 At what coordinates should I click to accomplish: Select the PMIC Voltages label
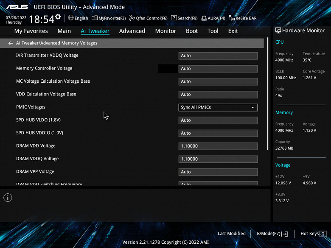(x=31, y=107)
